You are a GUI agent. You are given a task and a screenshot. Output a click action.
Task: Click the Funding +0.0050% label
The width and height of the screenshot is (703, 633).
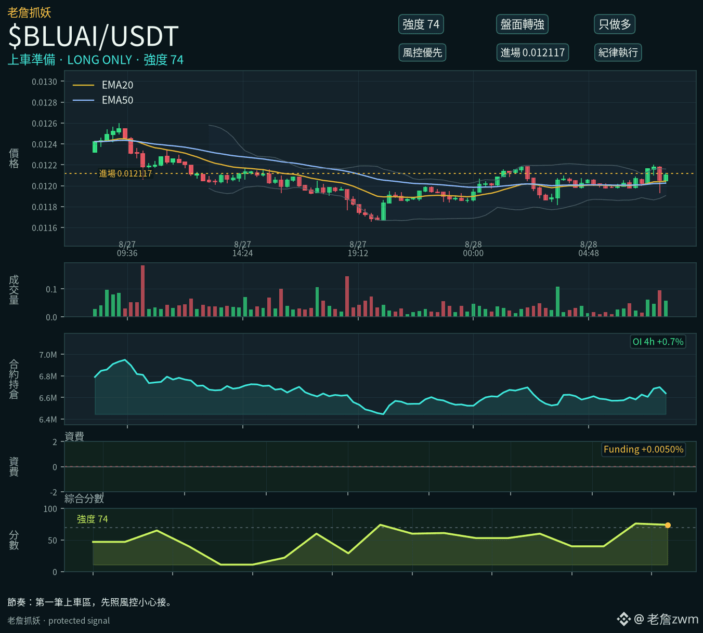pos(643,449)
